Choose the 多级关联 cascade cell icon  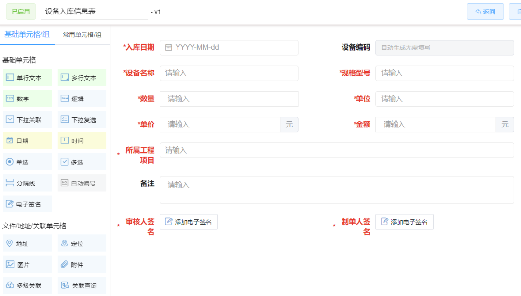click(10, 285)
